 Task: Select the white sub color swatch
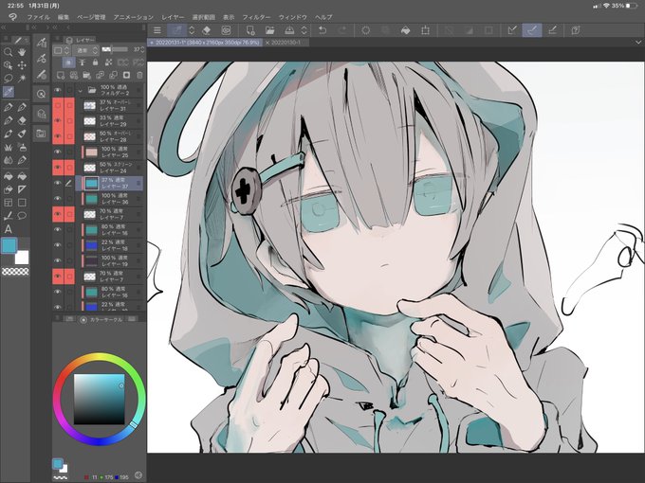pyautogui.click(x=22, y=257)
